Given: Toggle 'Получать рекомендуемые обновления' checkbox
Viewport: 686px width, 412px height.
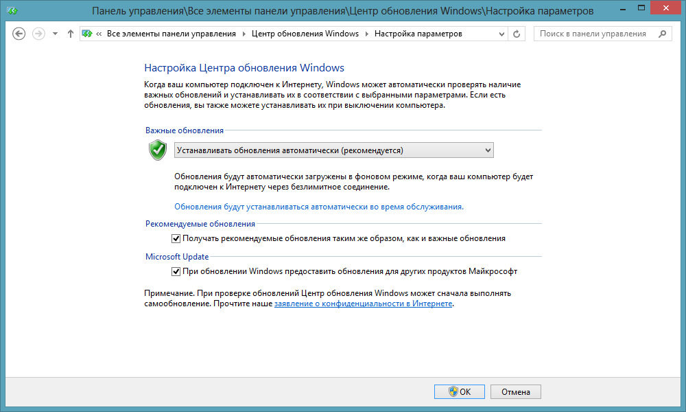Looking at the screenshot, I should coord(176,238).
